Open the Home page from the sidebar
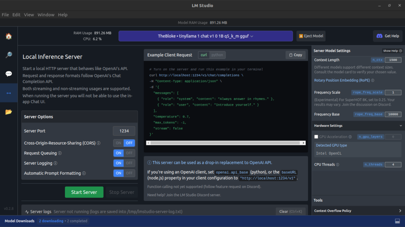Screen dimensions: 405x227 tap(8, 36)
